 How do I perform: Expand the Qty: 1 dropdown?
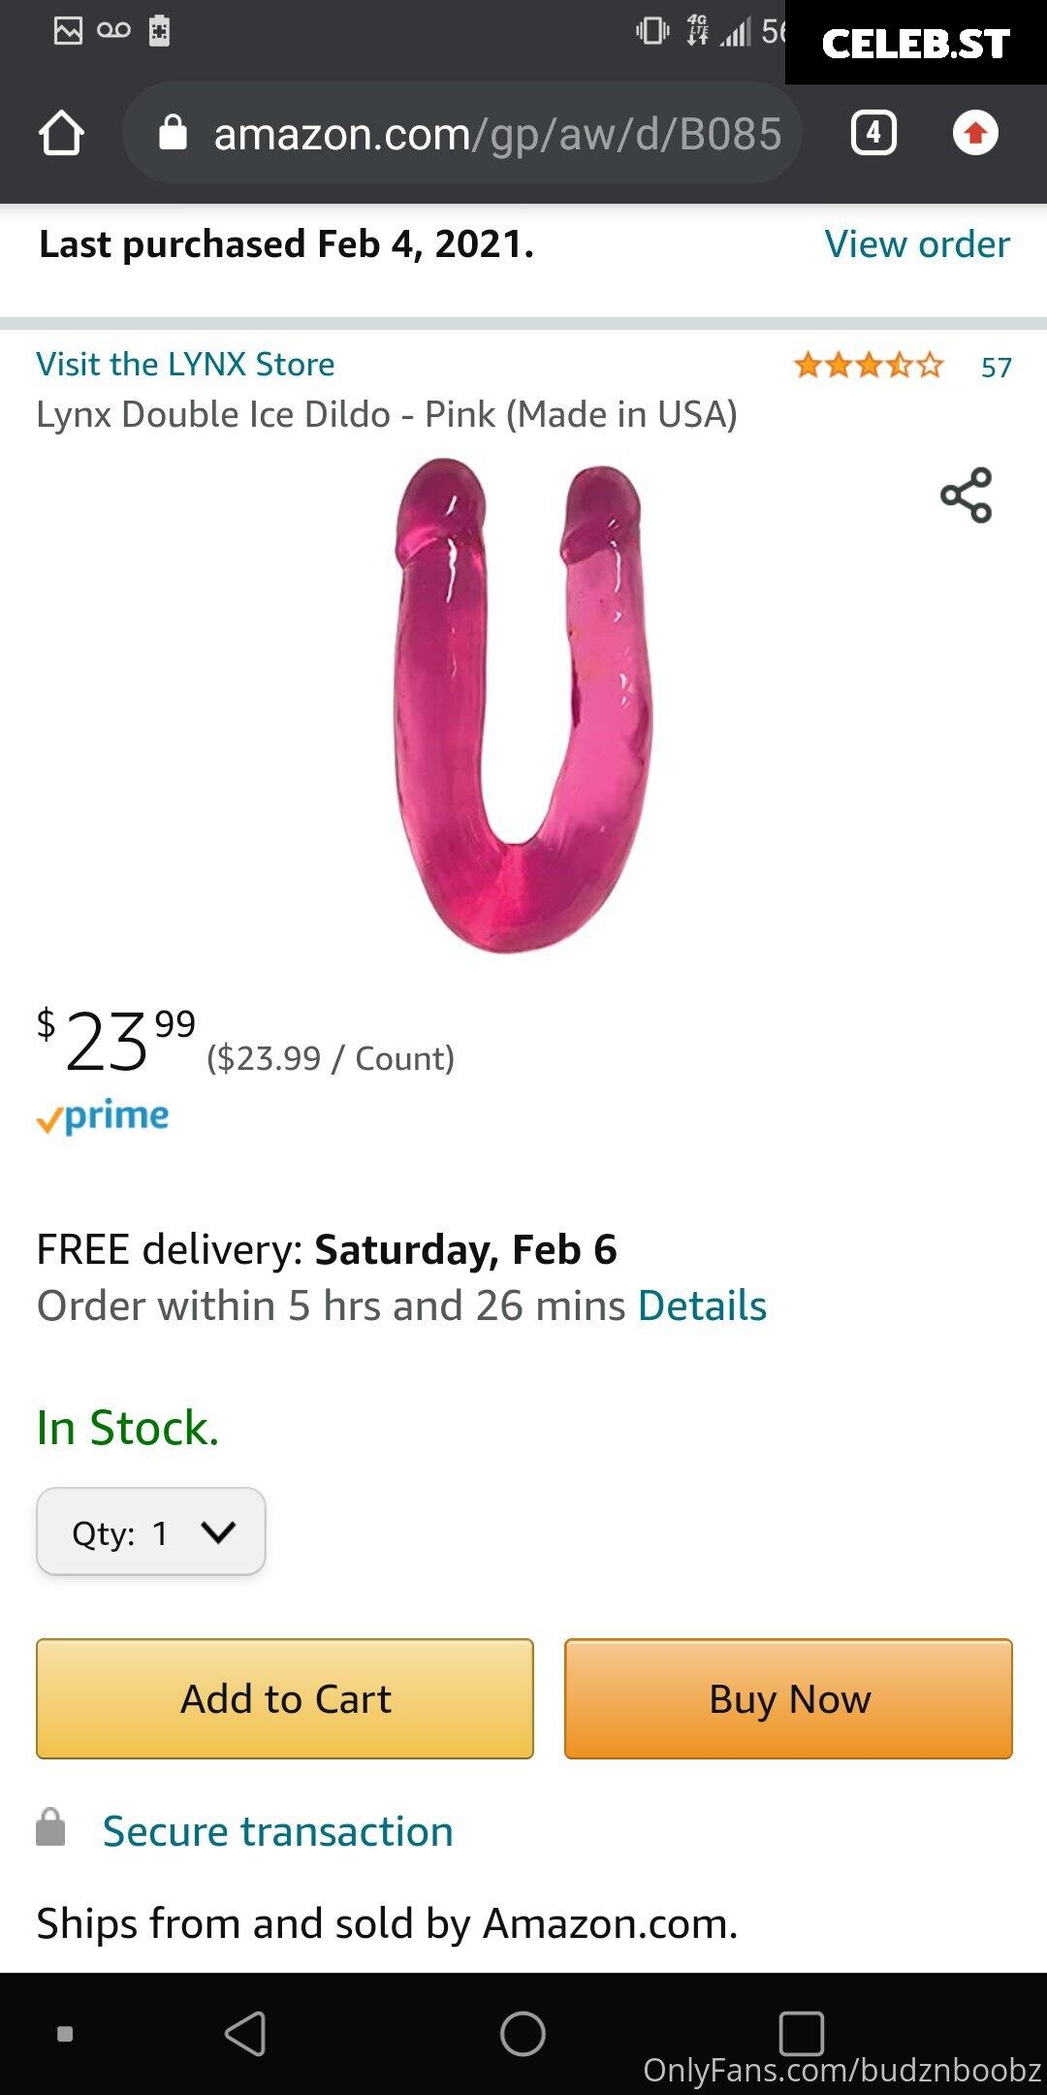[151, 1531]
